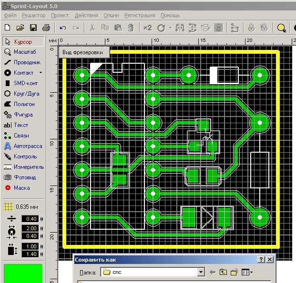Viewport: 296px width, 283px height.
Task: Go up one folder in save dialog
Action: pos(223,272)
